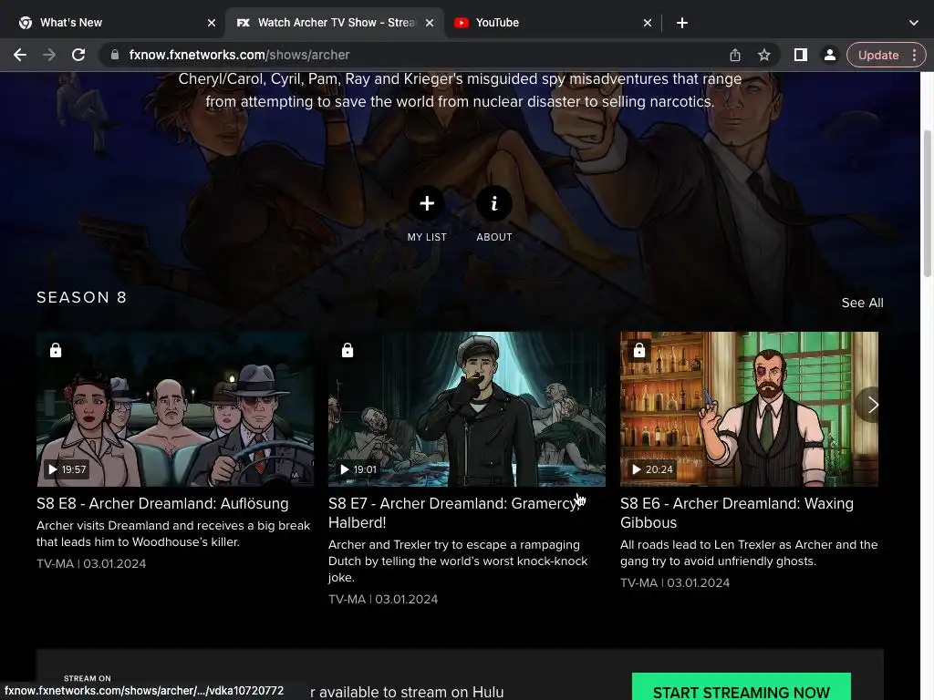934x700 pixels.
Task: Click the YouTube favicon on the third tab
Action: [x=461, y=23]
